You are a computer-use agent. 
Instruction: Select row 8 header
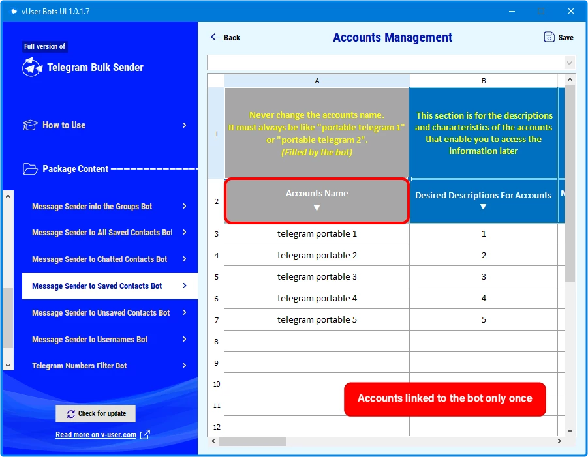pos(217,342)
